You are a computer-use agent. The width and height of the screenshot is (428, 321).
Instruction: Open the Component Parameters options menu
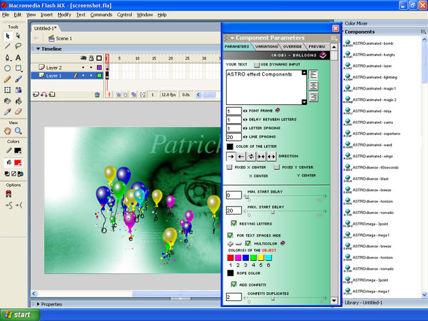334,38
